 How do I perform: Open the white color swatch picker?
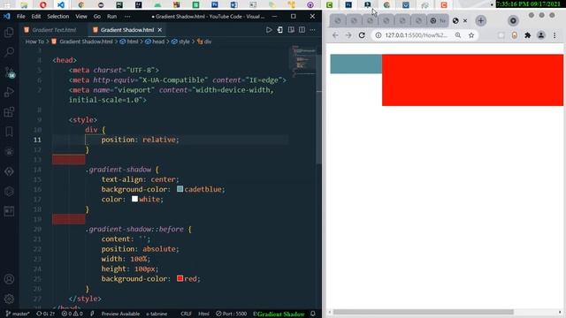pos(134,199)
